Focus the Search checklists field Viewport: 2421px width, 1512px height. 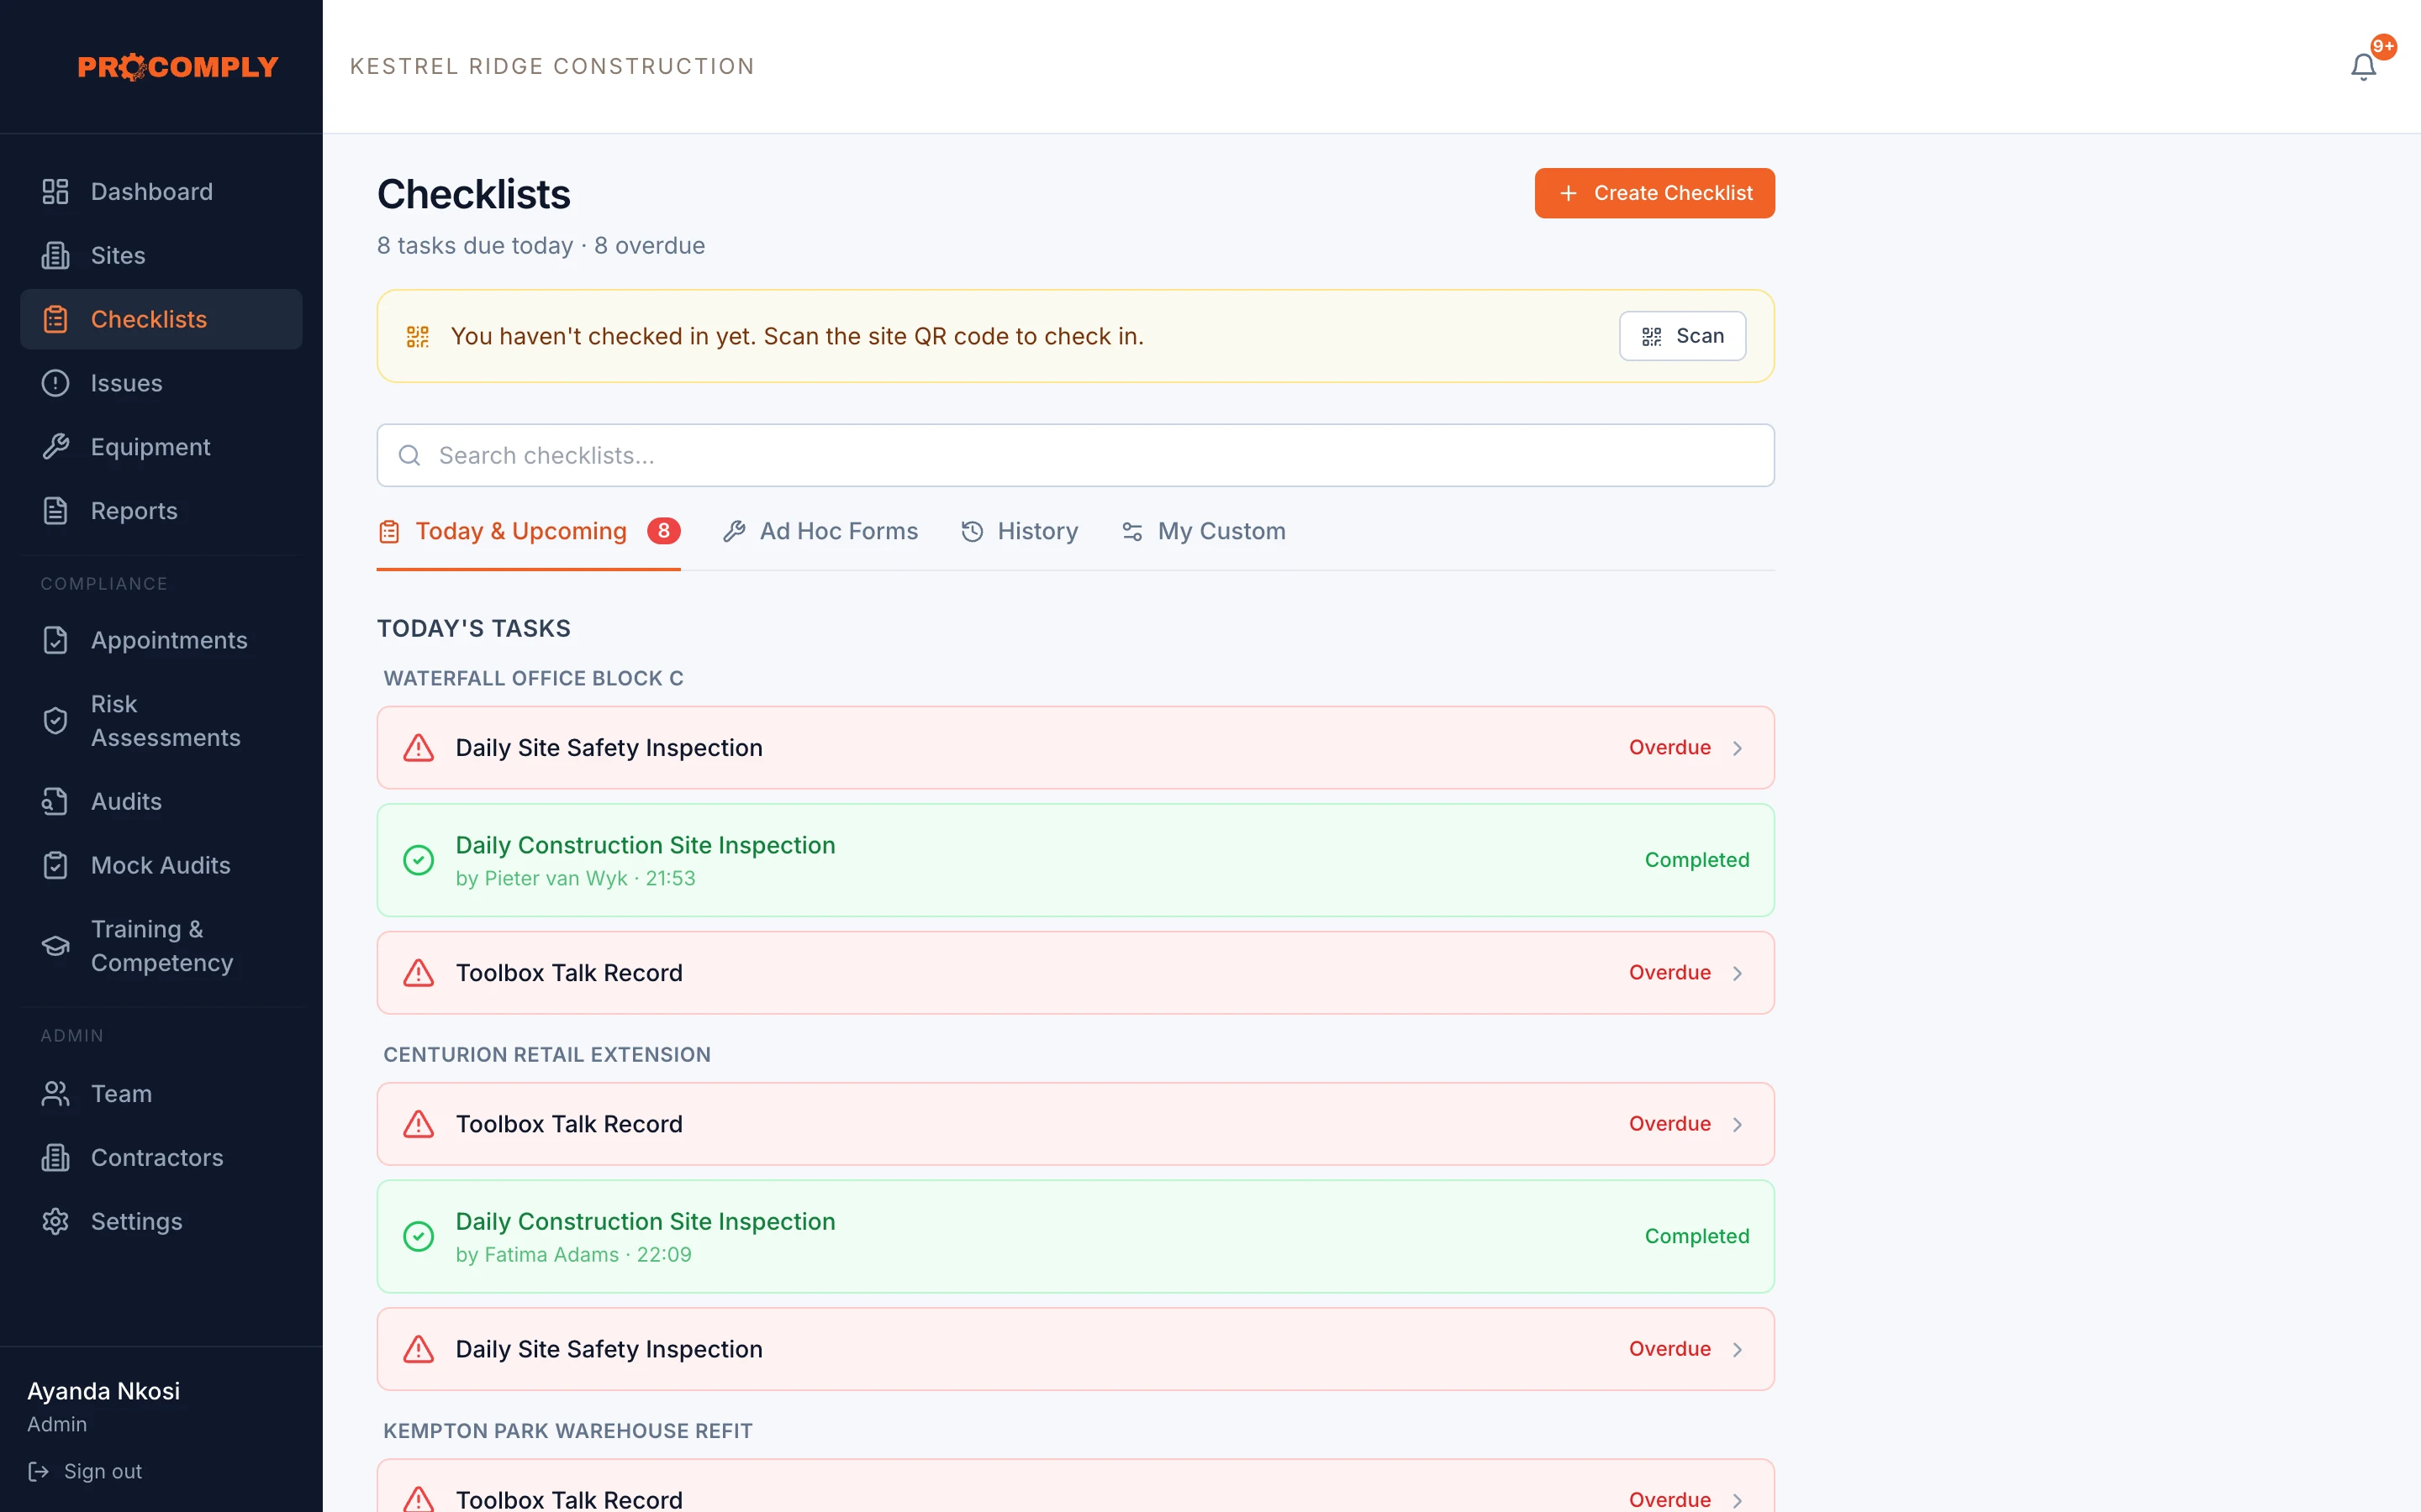(1075, 455)
